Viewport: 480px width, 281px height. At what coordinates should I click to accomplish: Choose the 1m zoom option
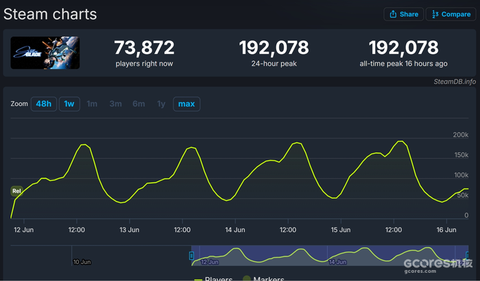point(92,104)
